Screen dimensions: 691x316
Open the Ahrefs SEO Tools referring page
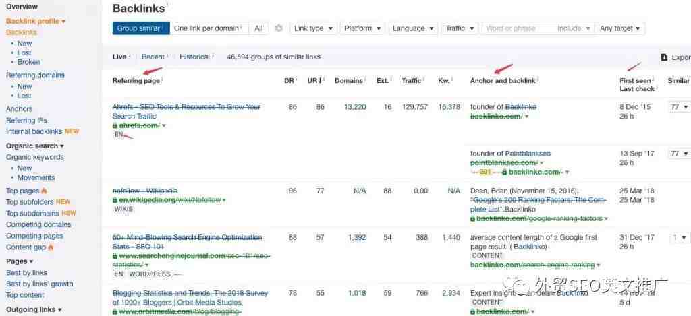click(186, 111)
